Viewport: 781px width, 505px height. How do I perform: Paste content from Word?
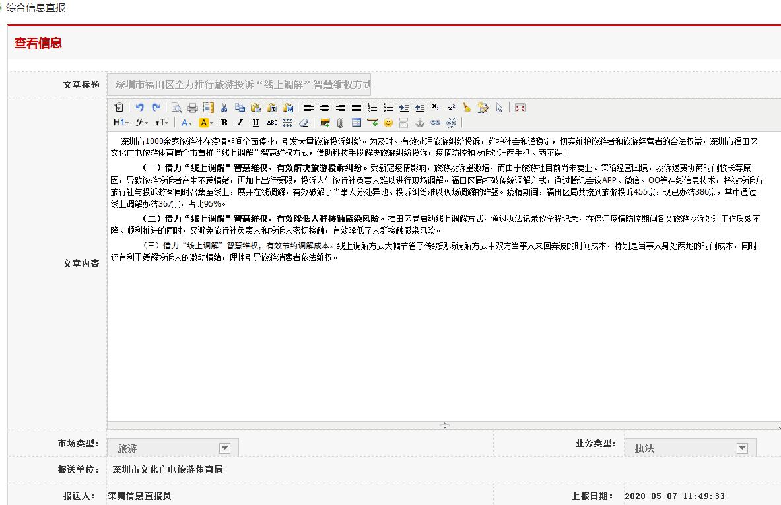[x=287, y=107]
